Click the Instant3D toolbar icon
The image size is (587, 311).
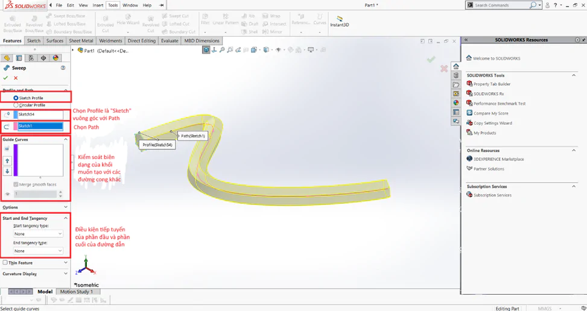coord(340,21)
